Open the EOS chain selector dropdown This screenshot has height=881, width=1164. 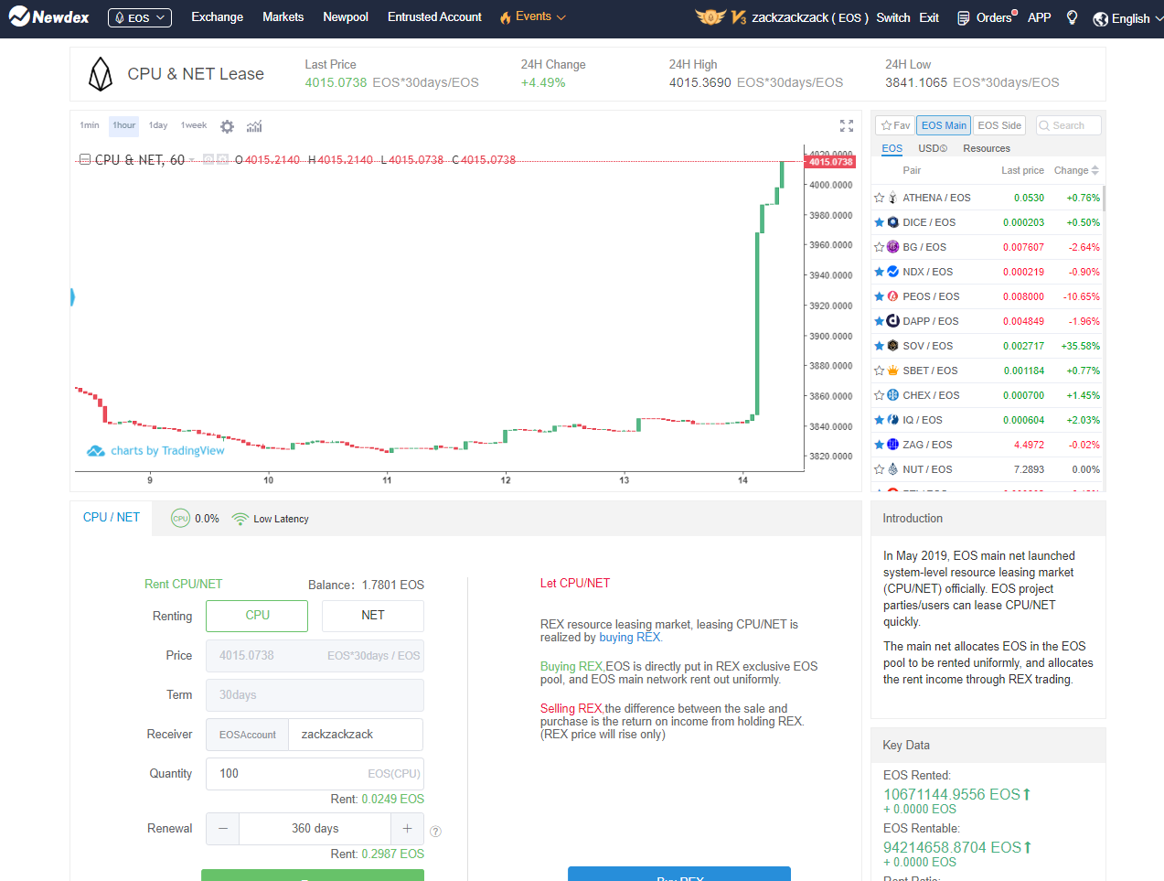(x=139, y=17)
